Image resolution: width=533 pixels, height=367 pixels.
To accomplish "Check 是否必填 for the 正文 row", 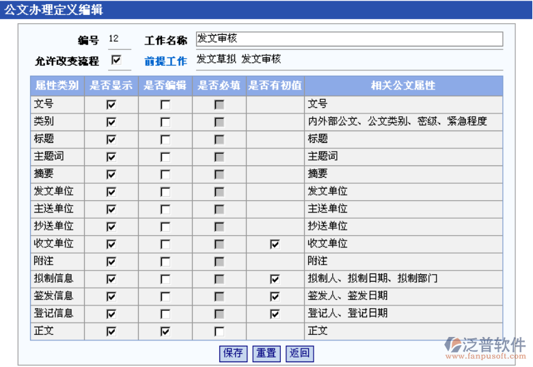I will [219, 331].
